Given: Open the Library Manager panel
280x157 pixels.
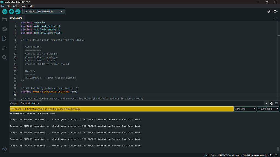Looking at the screenshot, I should click(x=4, y=38).
